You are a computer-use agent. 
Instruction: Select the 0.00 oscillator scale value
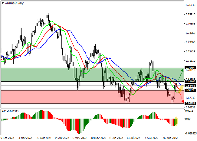(x=188, y=119)
